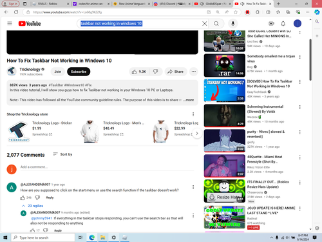This screenshot has height=242, width=322.
Task: Show hidden system tray icons chevron
Action: pos(271,237)
